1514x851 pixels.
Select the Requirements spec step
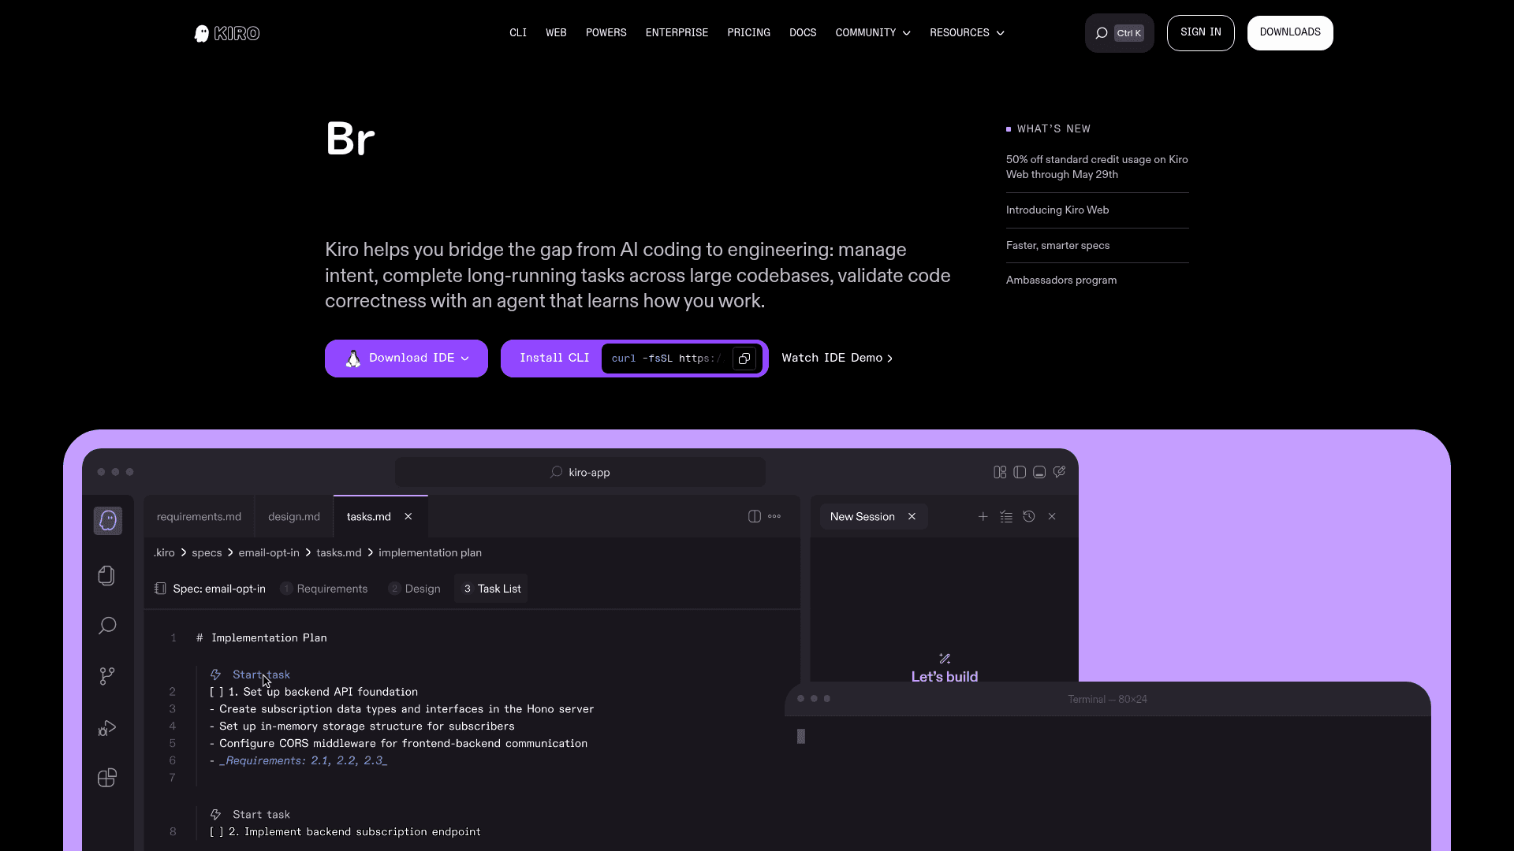(324, 589)
